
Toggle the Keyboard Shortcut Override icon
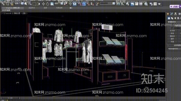tap(75, 4)
